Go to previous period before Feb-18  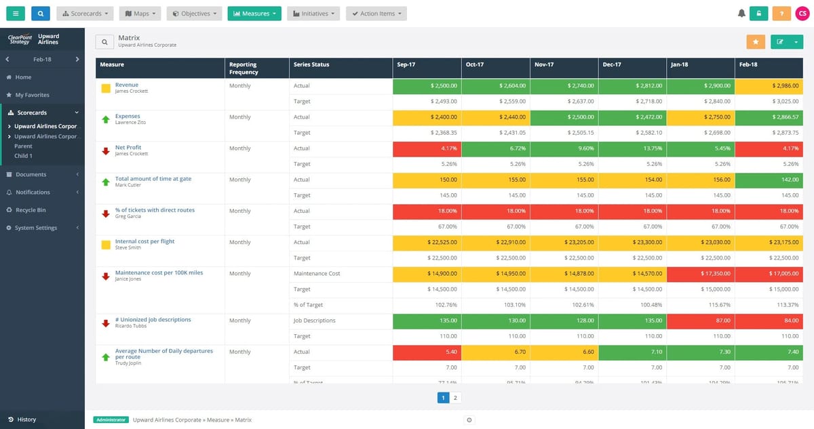(7, 60)
